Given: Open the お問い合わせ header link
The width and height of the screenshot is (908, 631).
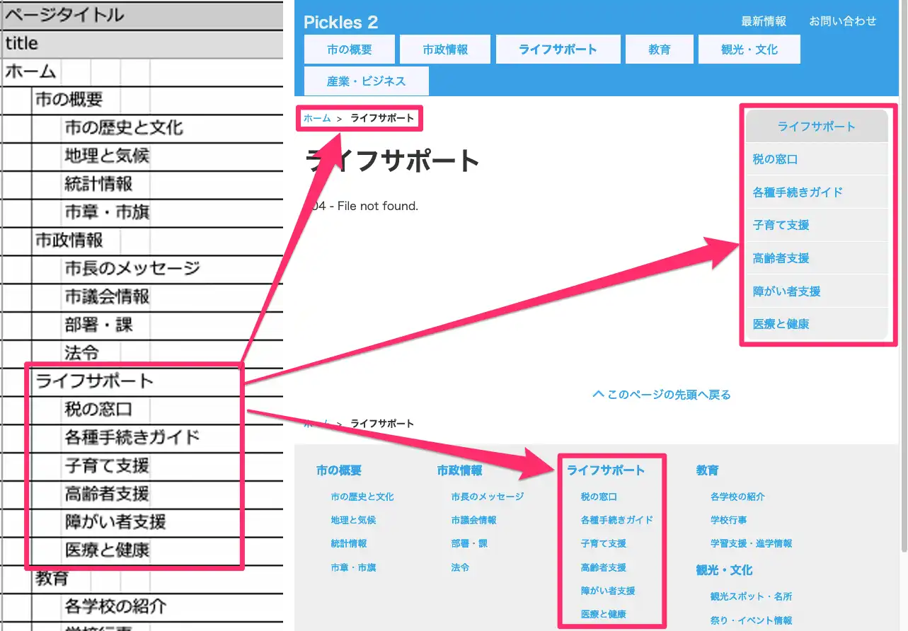Looking at the screenshot, I should (842, 21).
